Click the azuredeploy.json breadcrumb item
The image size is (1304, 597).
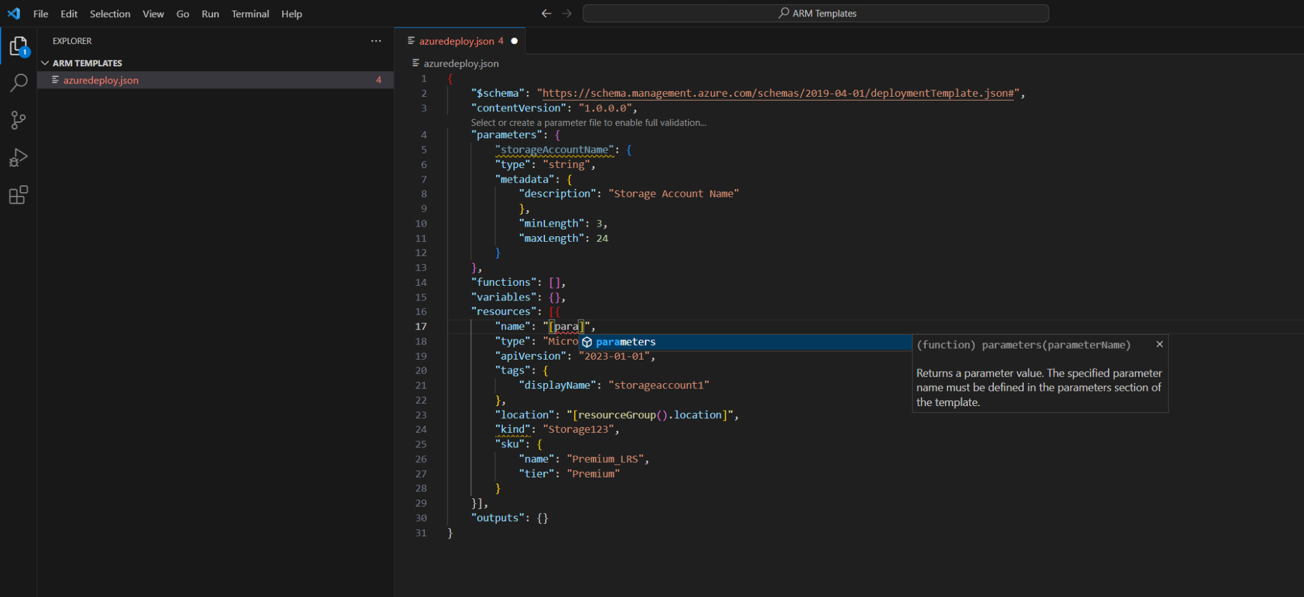tap(461, 64)
